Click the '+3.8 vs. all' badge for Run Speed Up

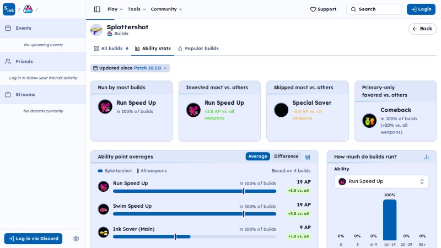click(298, 191)
